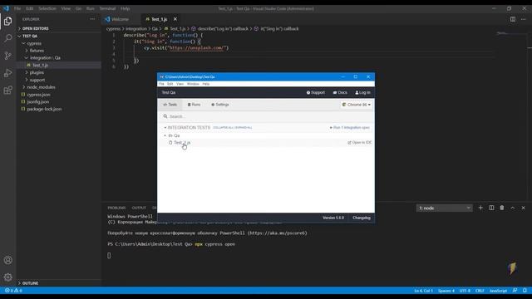Close the terminal panel

523,208
